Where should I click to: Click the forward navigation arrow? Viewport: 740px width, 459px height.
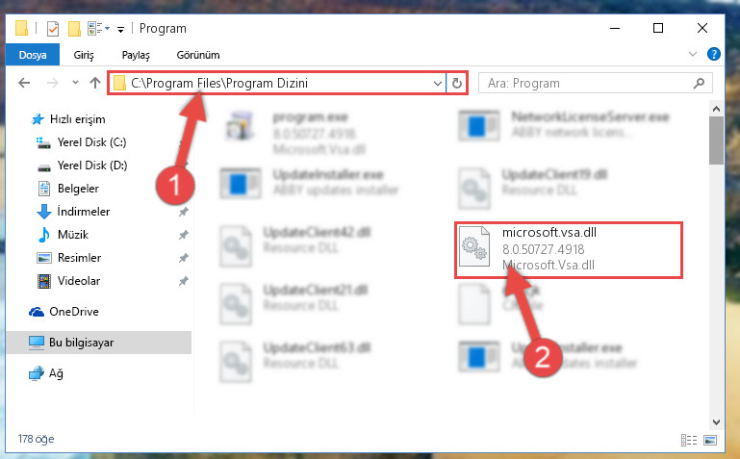52,84
